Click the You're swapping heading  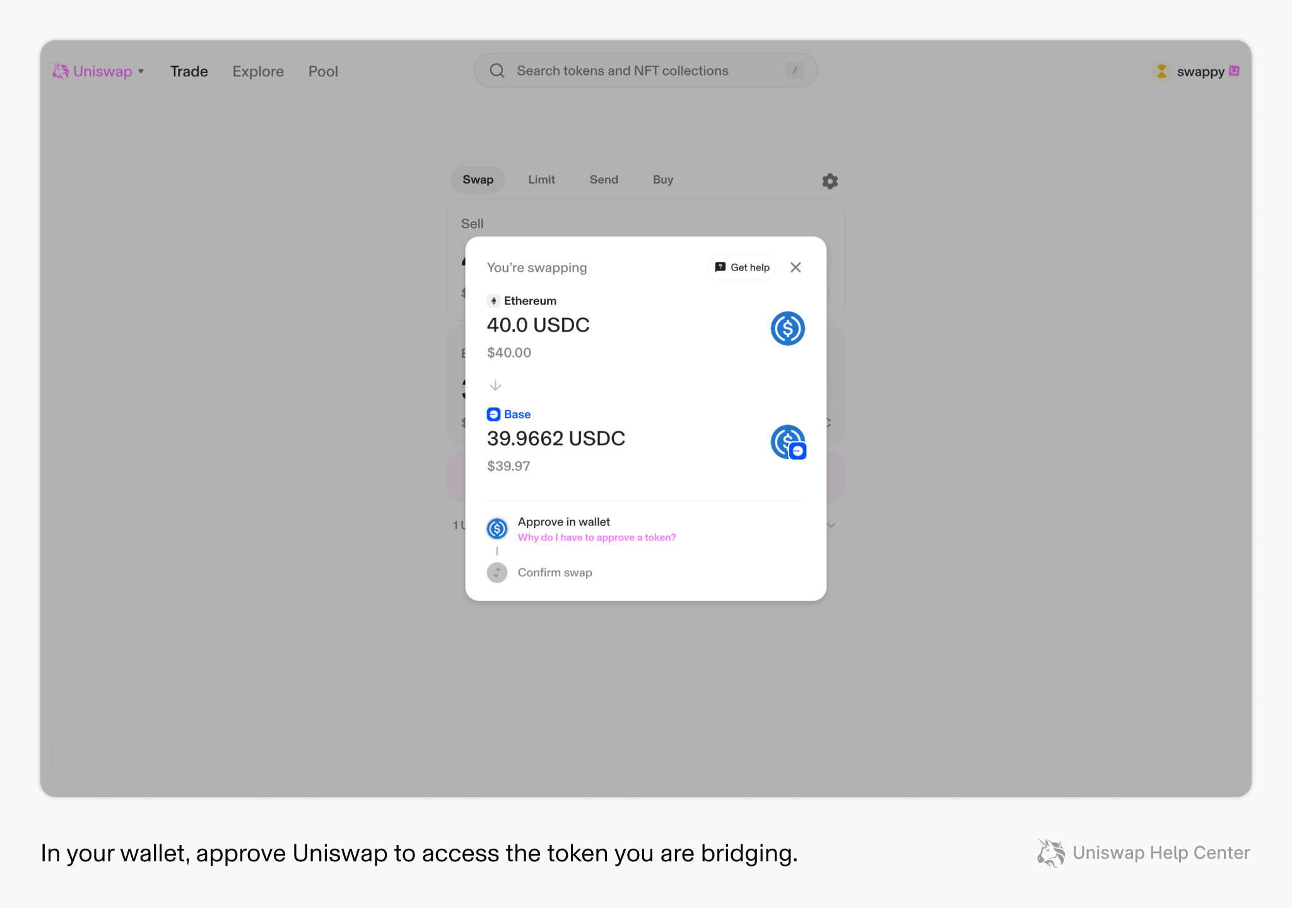point(537,267)
